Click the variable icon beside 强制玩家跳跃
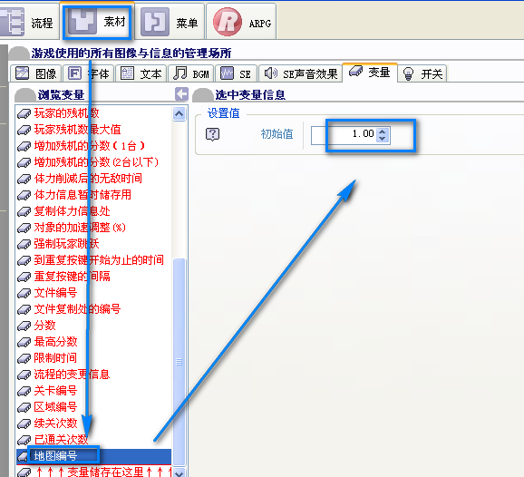Viewport: 524px width, 477px height. click(24, 245)
